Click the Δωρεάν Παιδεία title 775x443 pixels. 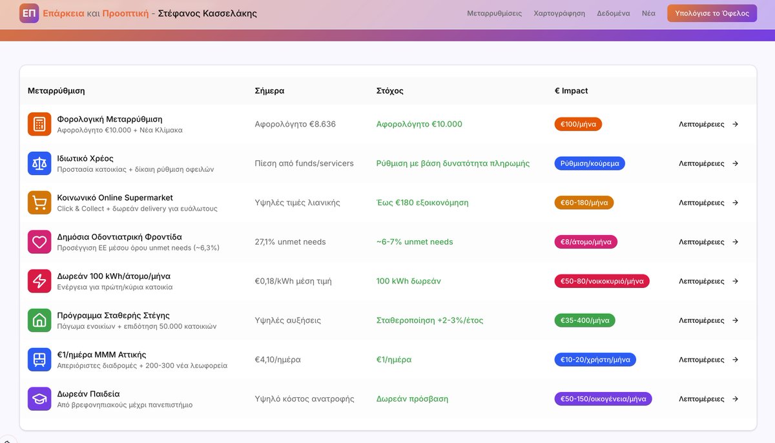(x=88, y=394)
